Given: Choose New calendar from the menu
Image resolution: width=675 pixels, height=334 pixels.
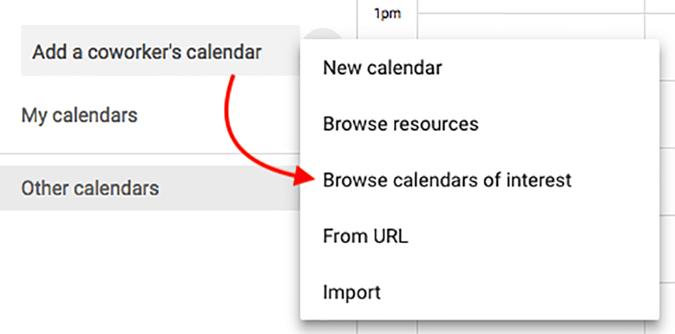Looking at the screenshot, I should (x=382, y=67).
